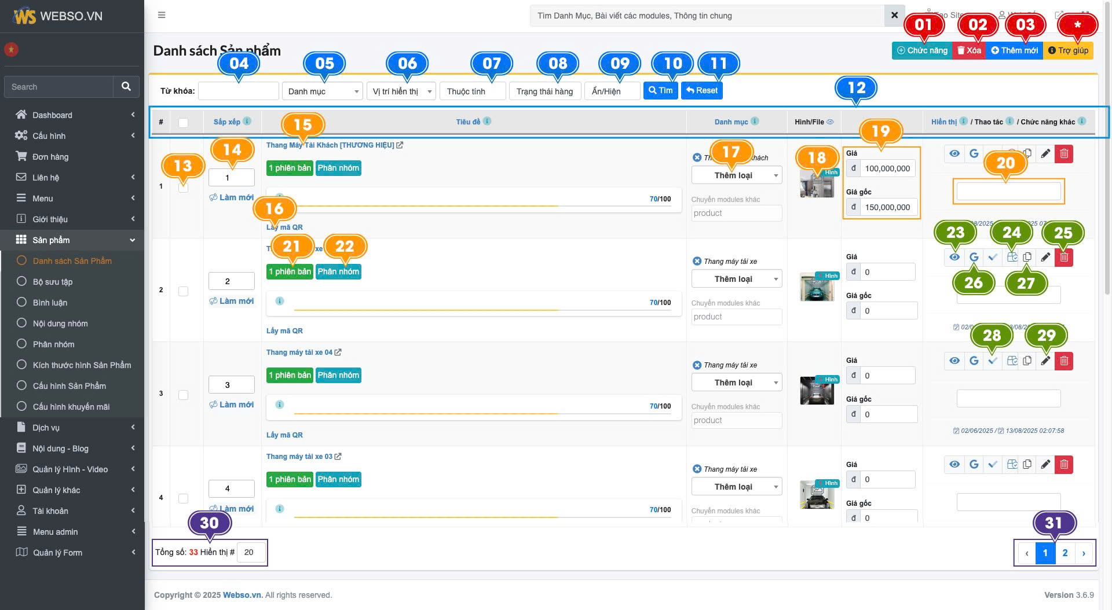This screenshot has height=610, width=1112.
Task: Go to page 2 in pagination
Action: pos(1065,553)
